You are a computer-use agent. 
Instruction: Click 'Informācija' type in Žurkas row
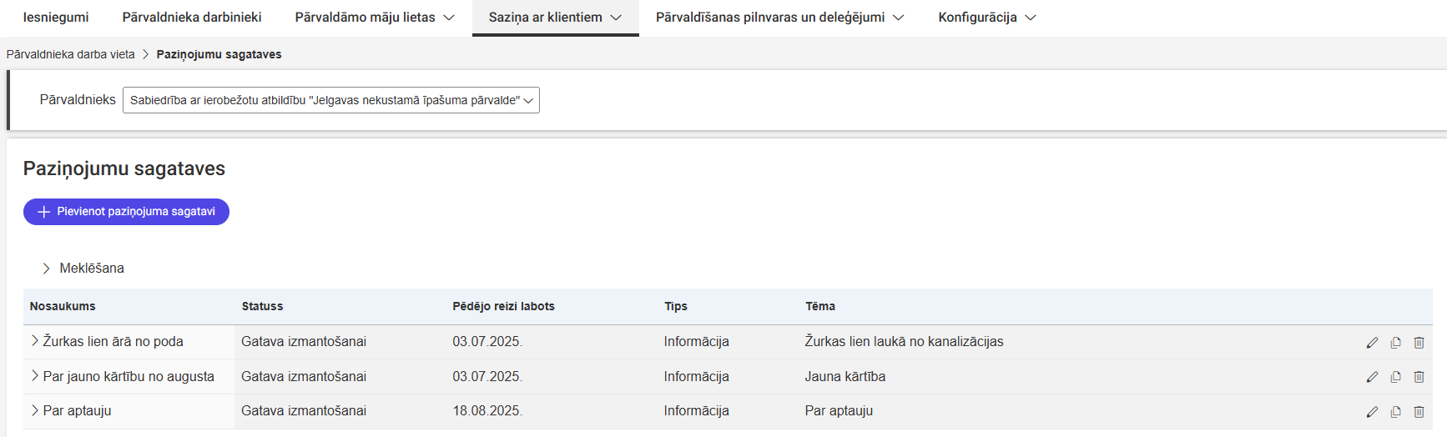click(697, 341)
